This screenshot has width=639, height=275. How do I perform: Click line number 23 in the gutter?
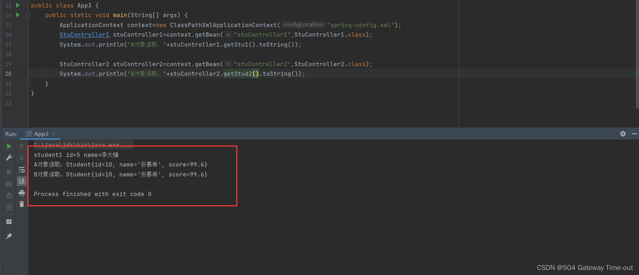(8, 103)
